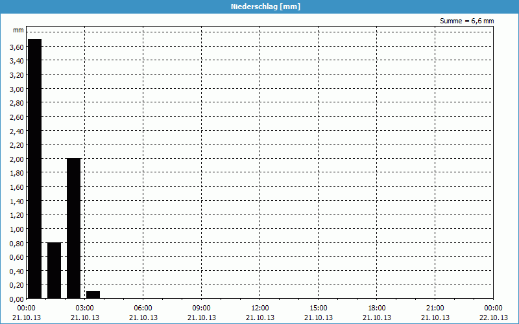Click the 2,00 y-axis label
The image size is (519, 324).
pyautogui.click(x=17, y=159)
